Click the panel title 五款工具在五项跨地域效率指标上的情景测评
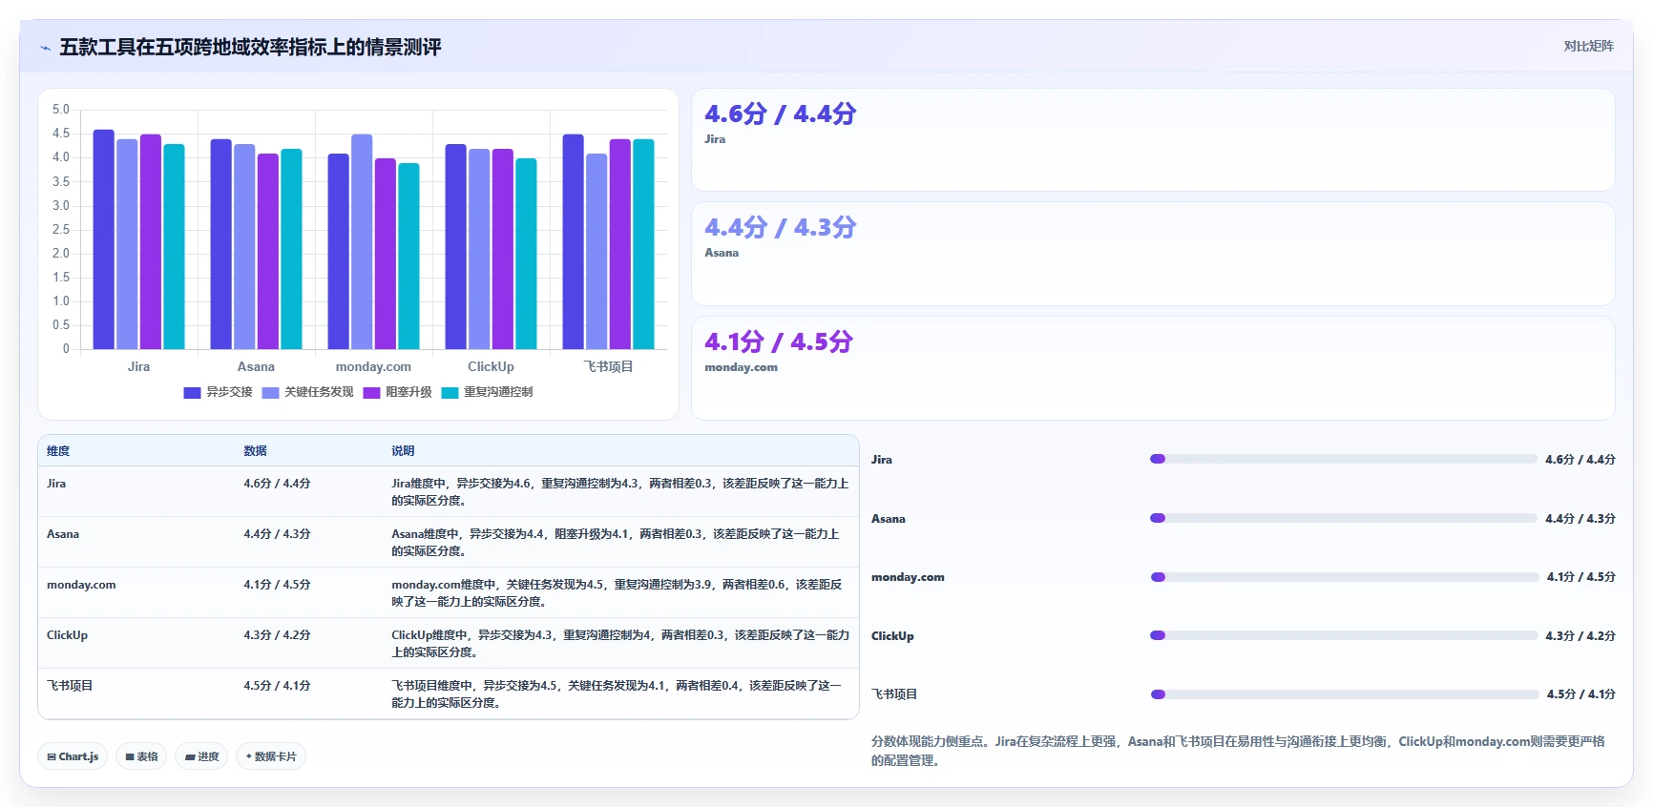Image resolution: width=1653 pixels, height=807 pixels. point(250,47)
